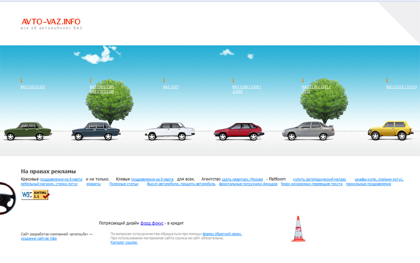
Task: Open the ВАЗ 2101/2102 link
Action: [x=33, y=87]
